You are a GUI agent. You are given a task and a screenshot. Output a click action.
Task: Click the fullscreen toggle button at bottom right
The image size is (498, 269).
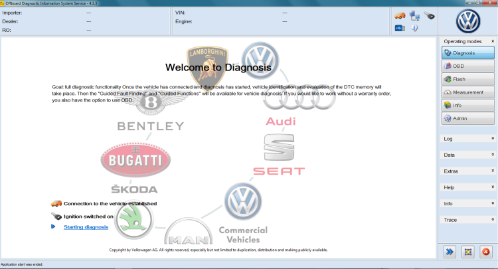pos(468,252)
